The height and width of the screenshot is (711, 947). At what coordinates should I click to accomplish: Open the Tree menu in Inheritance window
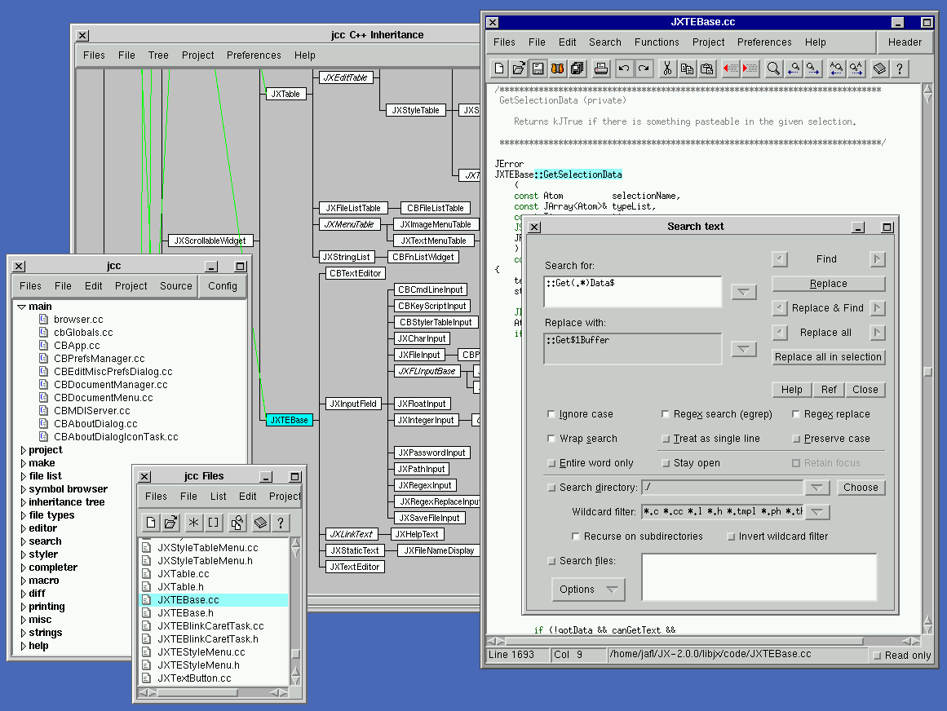click(x=158, y=55)
